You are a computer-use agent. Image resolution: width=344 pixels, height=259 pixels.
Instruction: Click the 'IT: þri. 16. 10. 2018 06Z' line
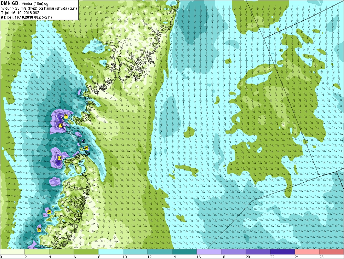(20, 13)
